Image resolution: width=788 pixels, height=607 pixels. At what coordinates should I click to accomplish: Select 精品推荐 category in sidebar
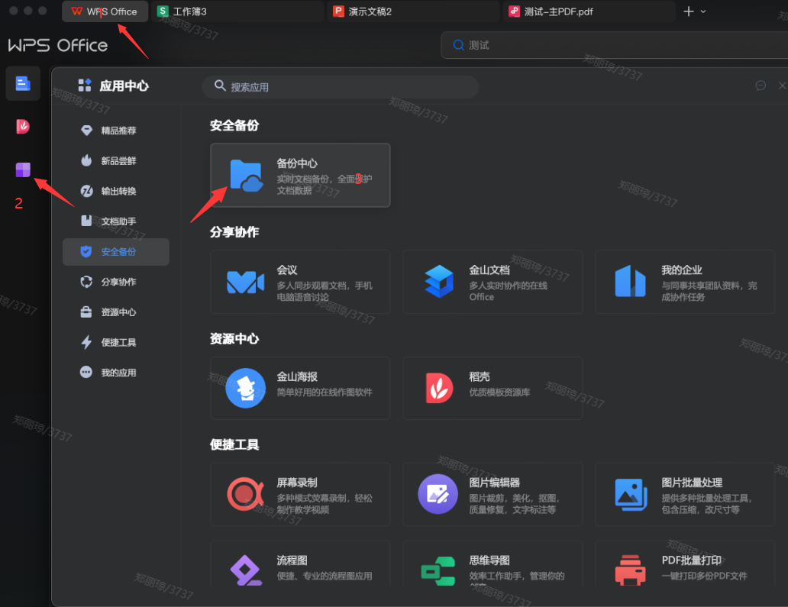coord(116,131)
